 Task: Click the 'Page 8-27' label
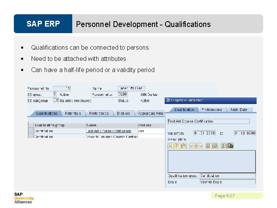coord(225,196)
